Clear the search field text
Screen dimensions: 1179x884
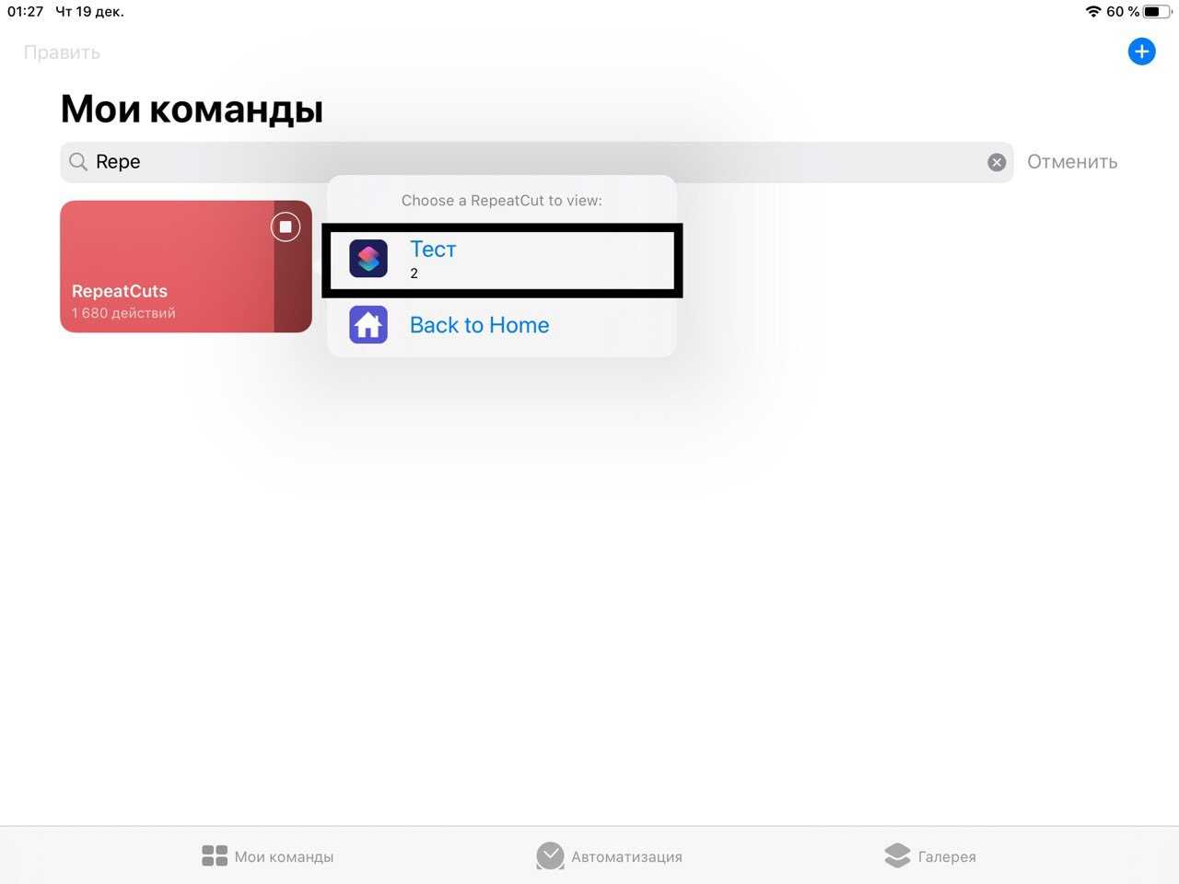coord(997,162)
